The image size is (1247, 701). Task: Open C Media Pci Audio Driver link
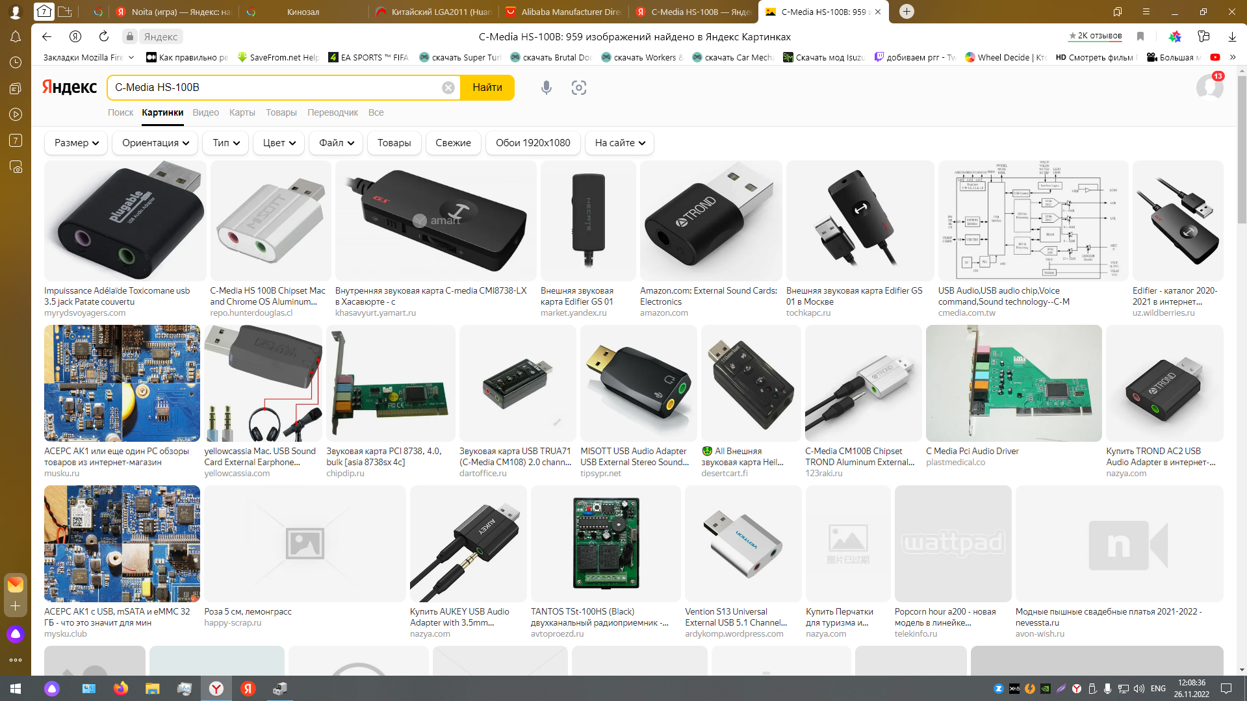click(x=972, y=452)
